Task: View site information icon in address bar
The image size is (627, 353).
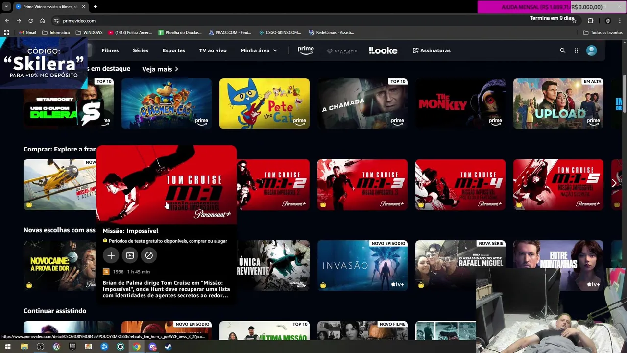Action: (x=56, y=21)
